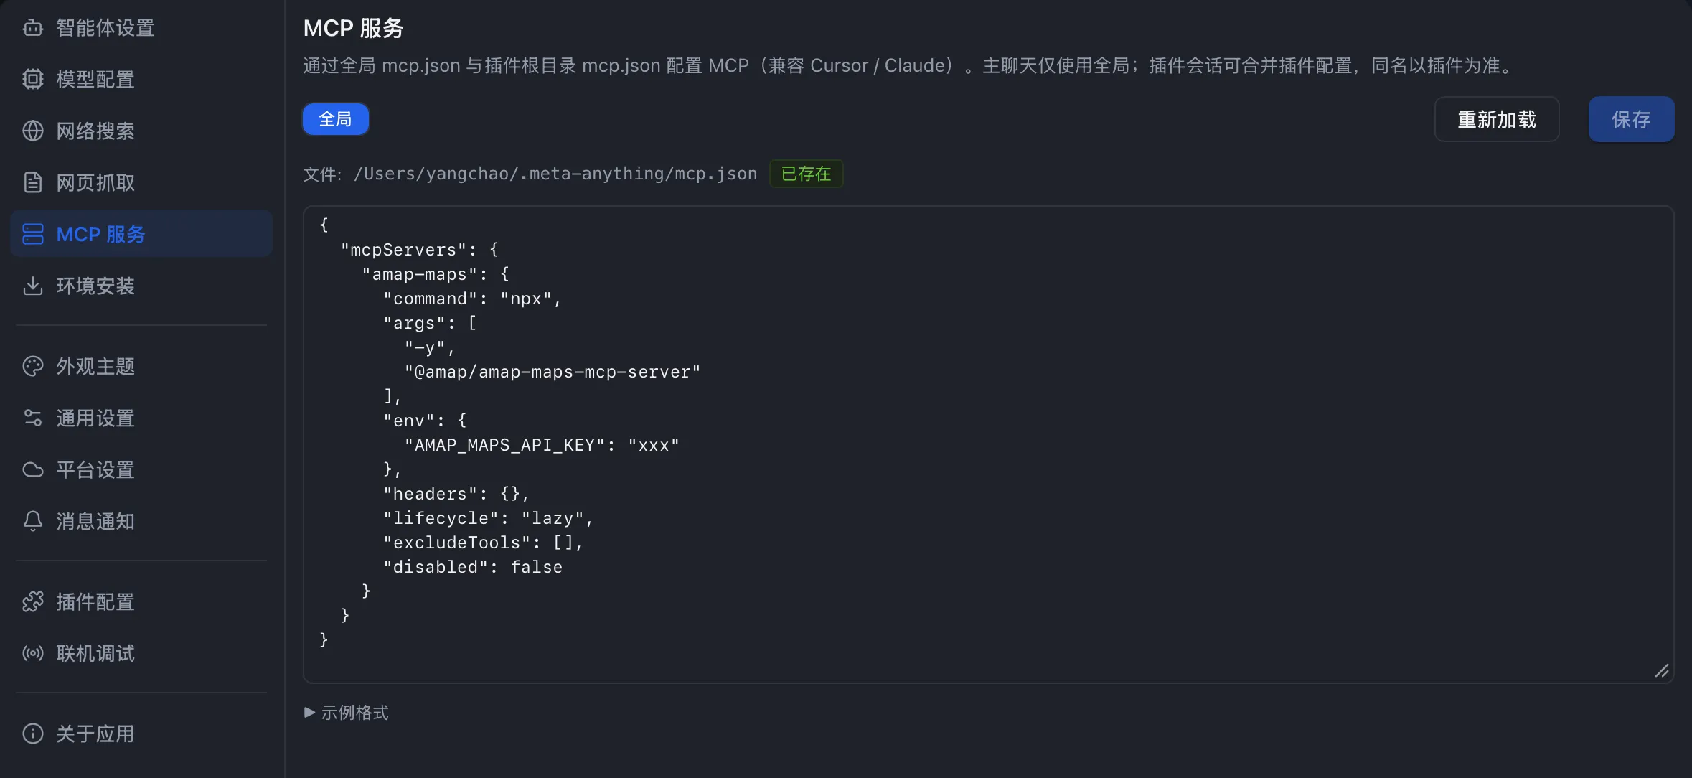Screen dimensions: 1692x778
Task: Click the robot icon for 智能体设置
Action: (33, 28)
